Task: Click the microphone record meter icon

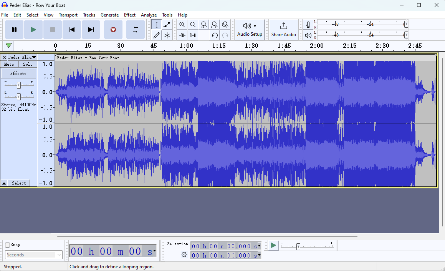Action: coord(308,25)
